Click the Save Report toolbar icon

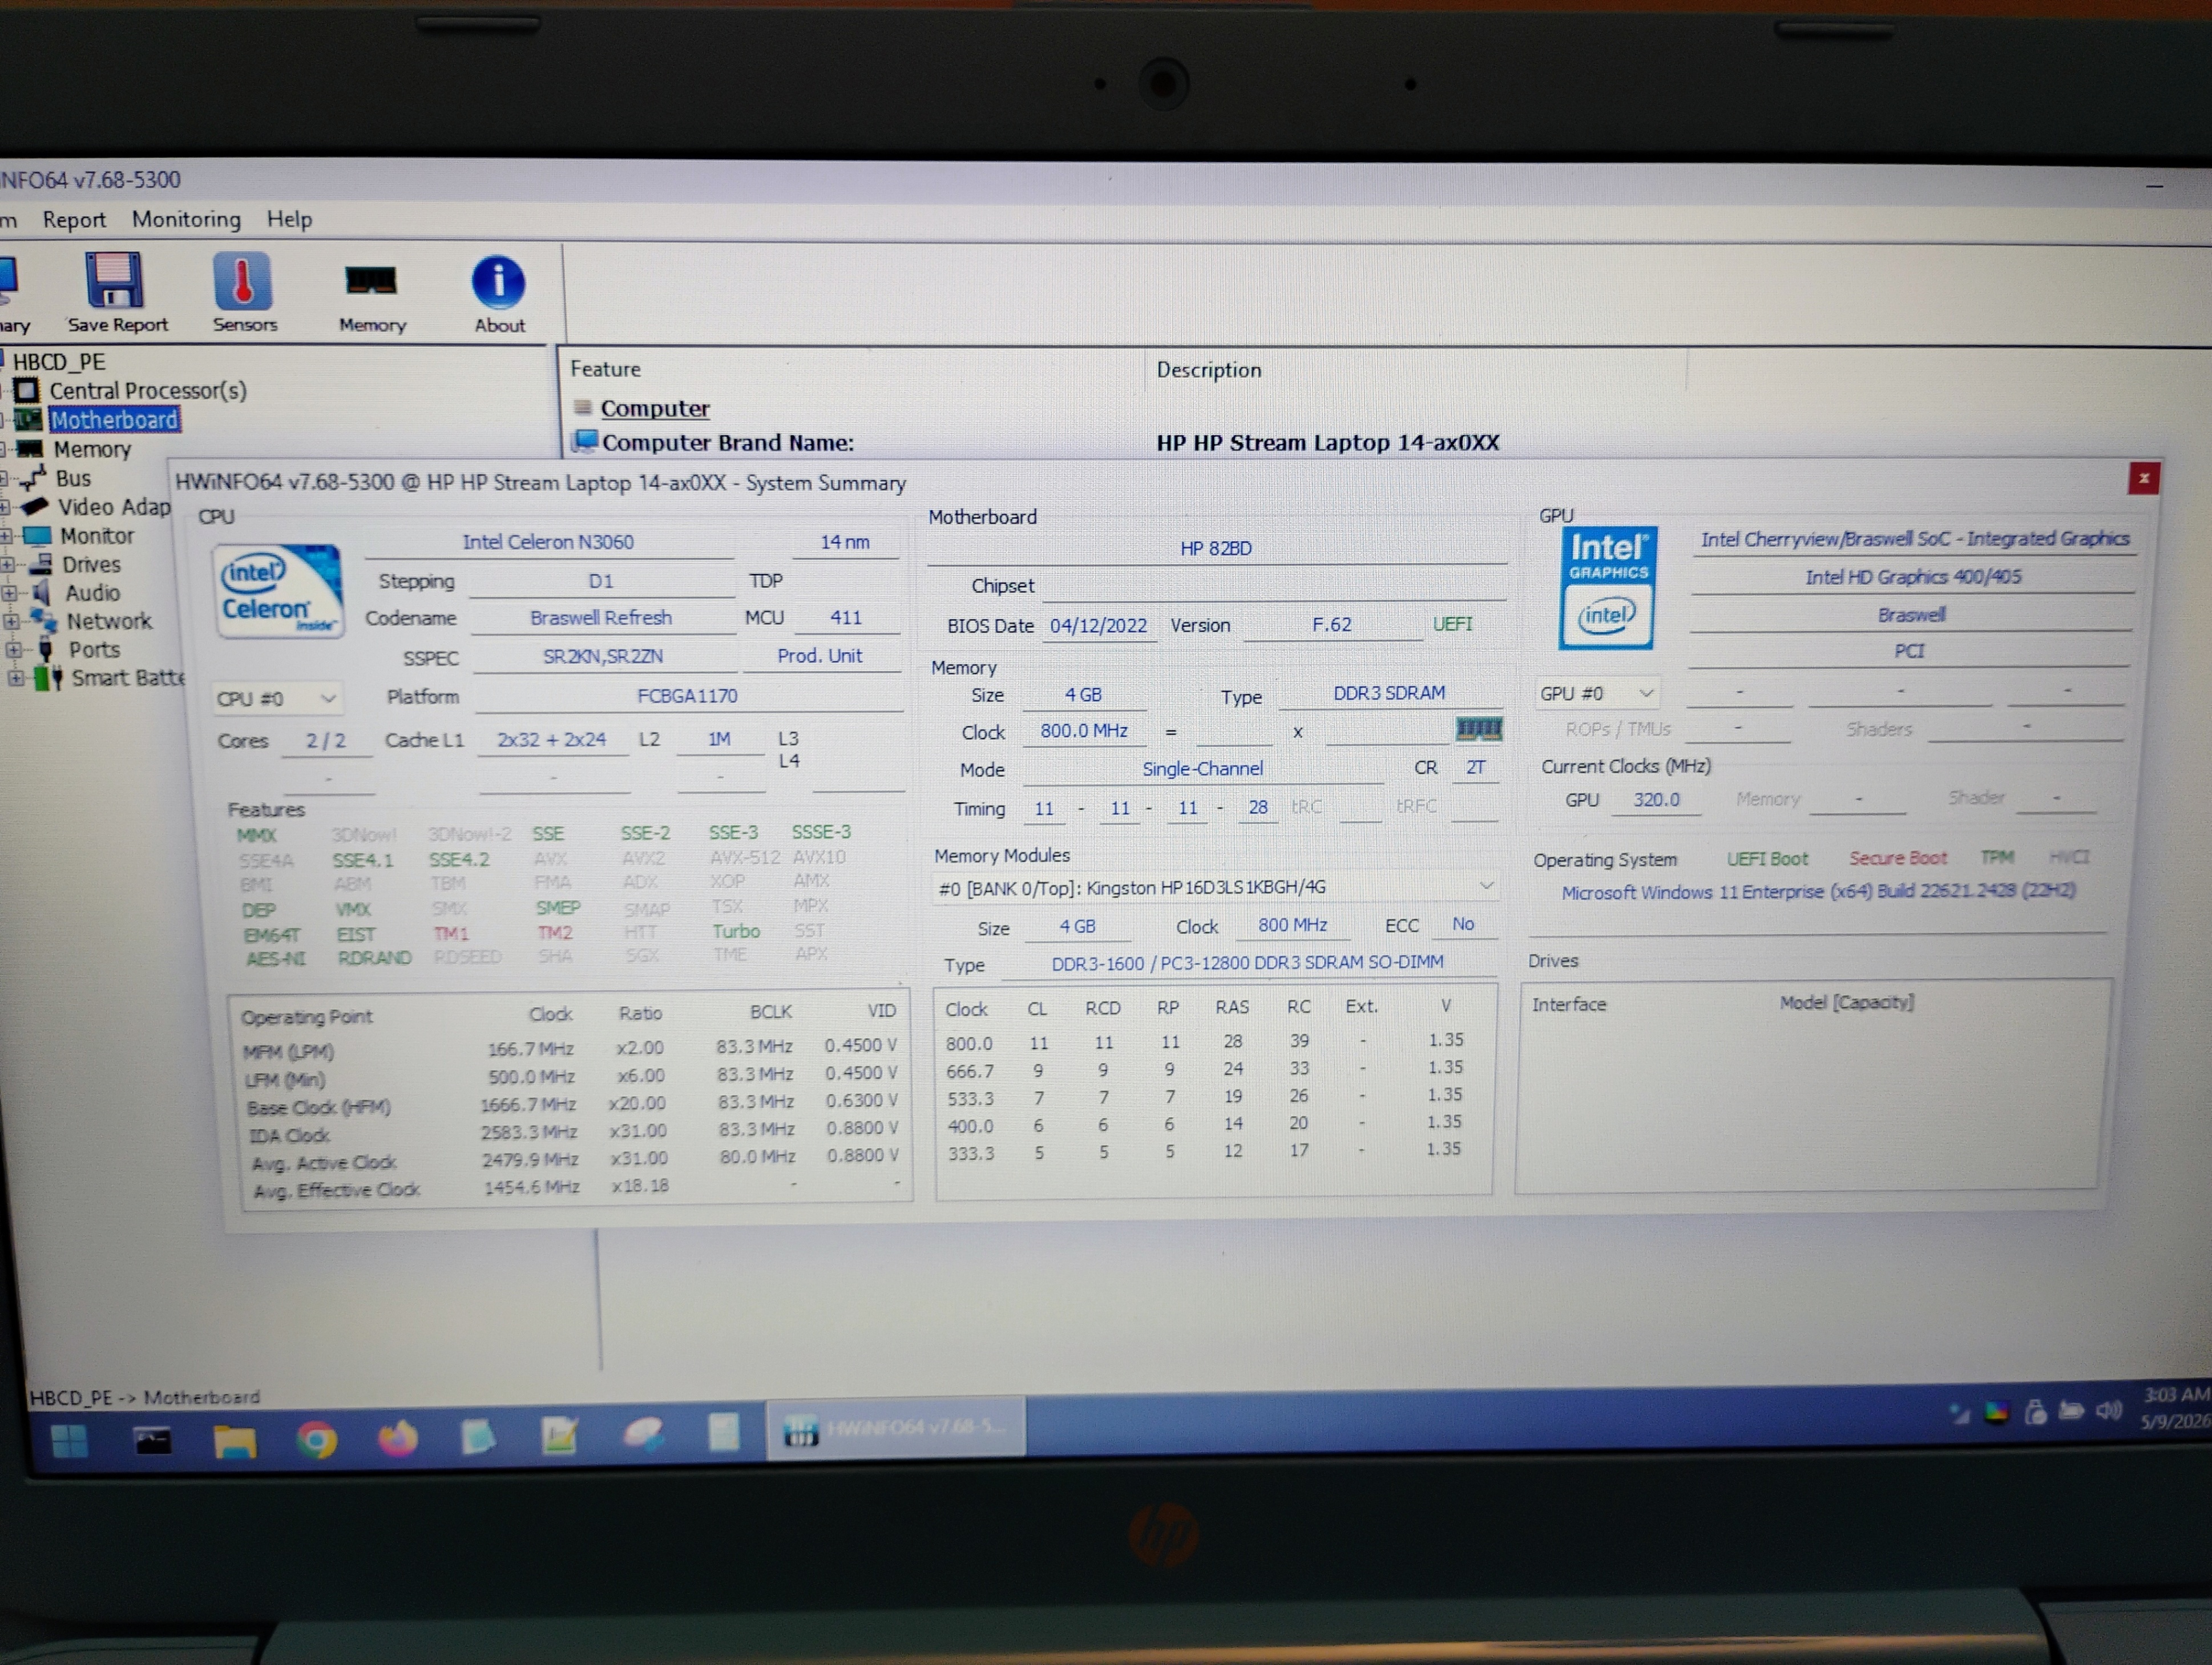(x=115, y=293)
